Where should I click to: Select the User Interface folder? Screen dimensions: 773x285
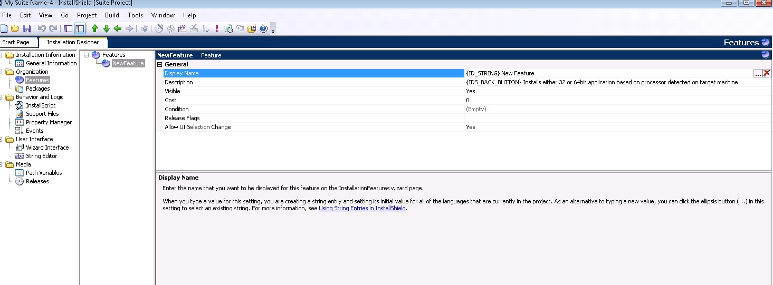[x=34, y=139]
